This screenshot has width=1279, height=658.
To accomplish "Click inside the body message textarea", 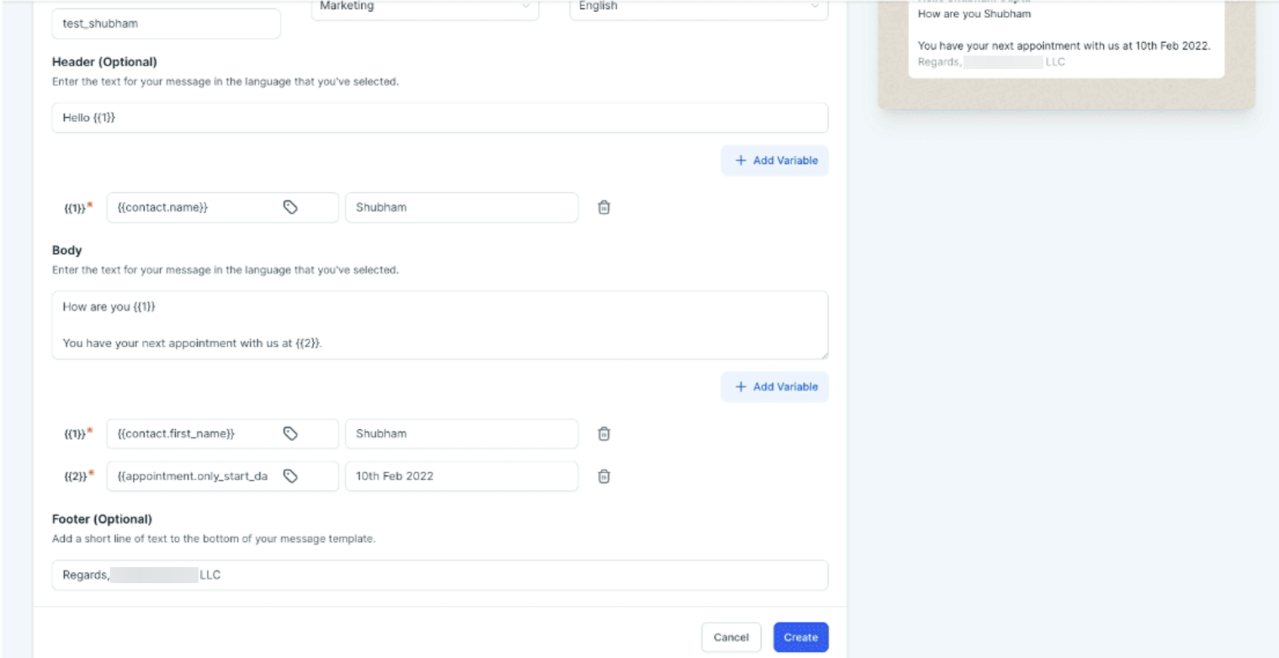I will coord(439,325).
